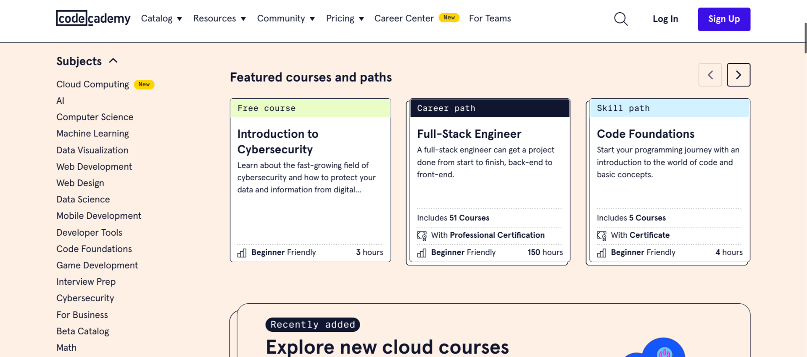Click certificate icon on Full-Stack Engineer card
Image resolution: width=807 pixels, height=357 pixels.
(422, 236)
